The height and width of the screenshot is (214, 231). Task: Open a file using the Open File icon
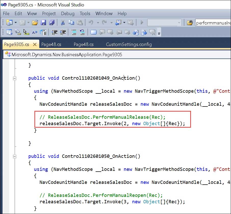pos(35,22)
